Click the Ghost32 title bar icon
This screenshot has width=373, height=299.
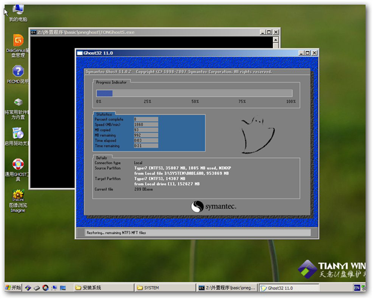[x=80, y=53]
